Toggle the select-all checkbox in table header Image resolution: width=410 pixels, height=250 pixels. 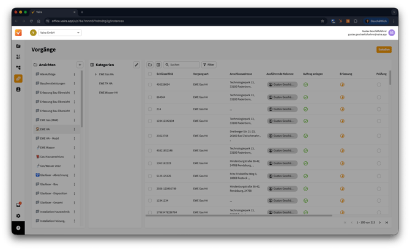(x=150, y=74)
